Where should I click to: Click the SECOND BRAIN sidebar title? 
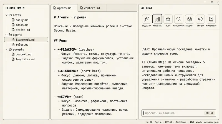pos(15,8)
